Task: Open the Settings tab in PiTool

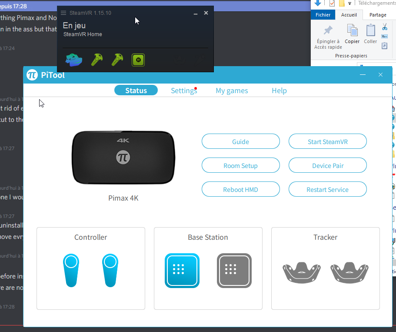Action: tap(184, 91)
